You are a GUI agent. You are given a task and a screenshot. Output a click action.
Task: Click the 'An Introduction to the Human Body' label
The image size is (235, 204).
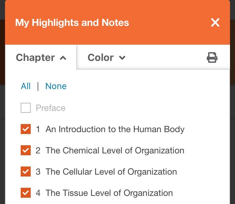click(x=115, y=129)
